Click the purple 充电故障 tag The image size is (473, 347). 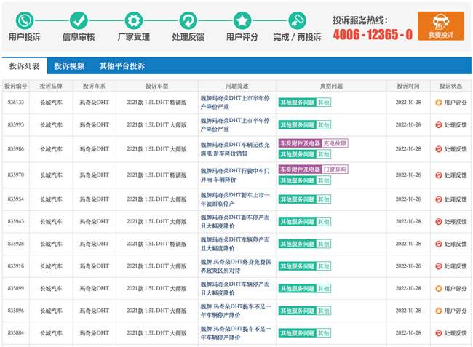[x=335, y=143]
